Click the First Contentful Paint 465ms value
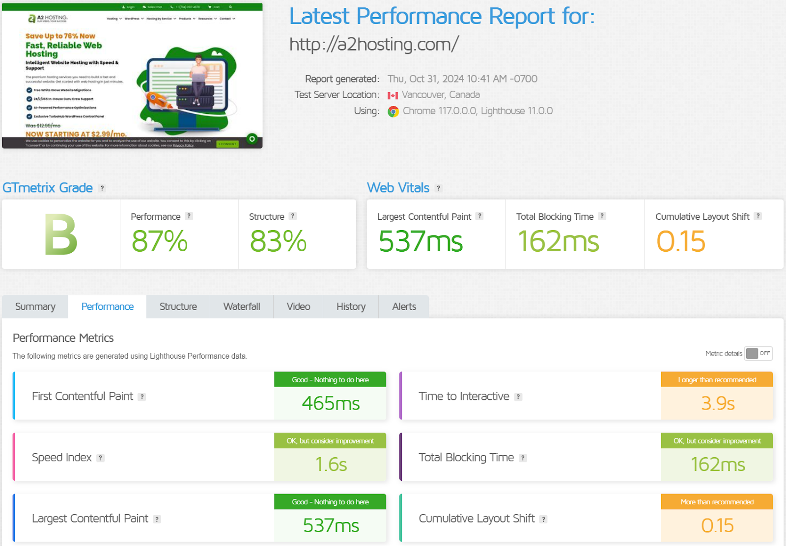Screen dimensions: 786x546 pos(331,403)
